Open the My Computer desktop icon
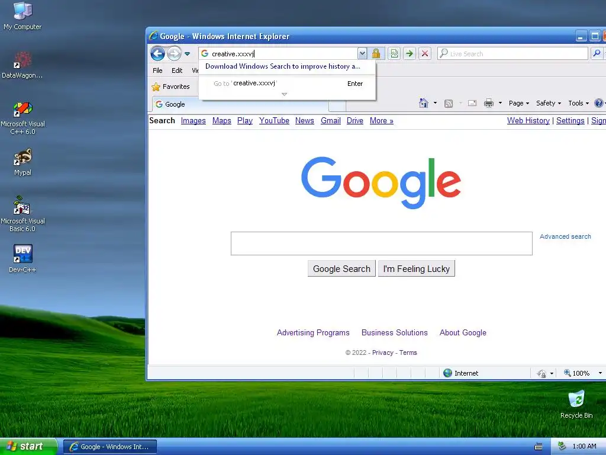606x455 pixels. coord(22,16)
